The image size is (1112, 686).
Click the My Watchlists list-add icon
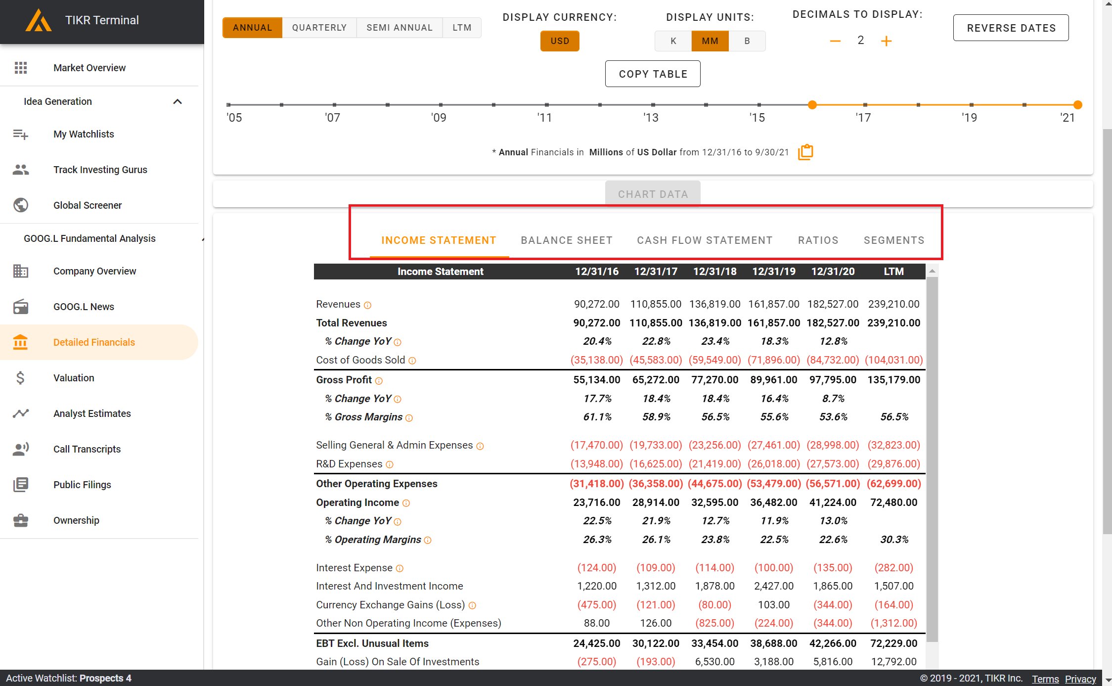[x=21, y=134]
